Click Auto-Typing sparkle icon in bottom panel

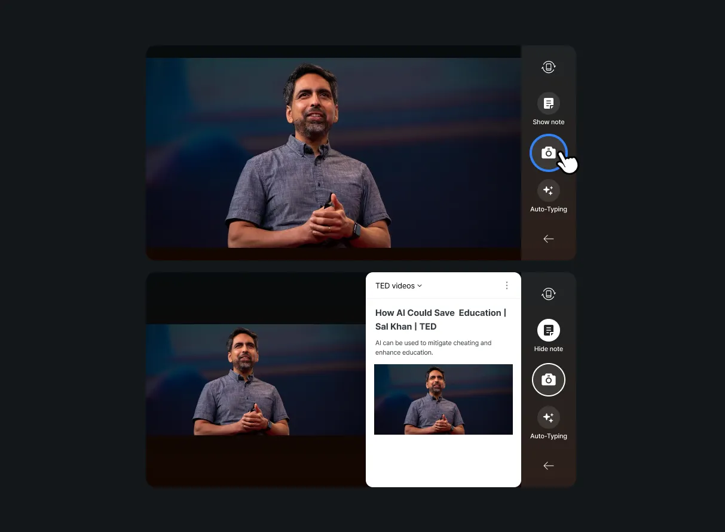click(548, 417)
